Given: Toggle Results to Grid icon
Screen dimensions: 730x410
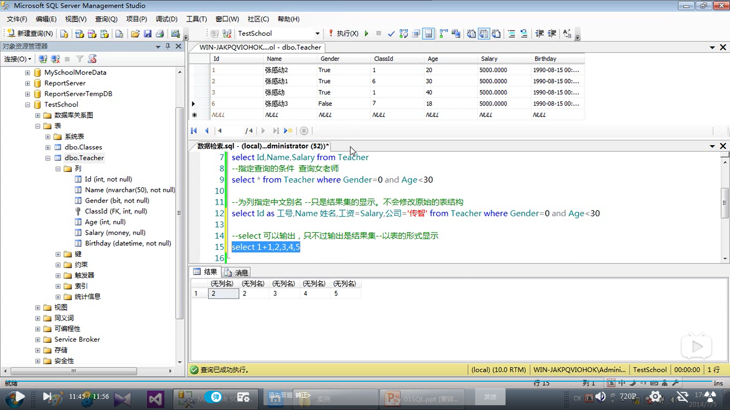Looking at the screenshot, I should click(484, 33).
